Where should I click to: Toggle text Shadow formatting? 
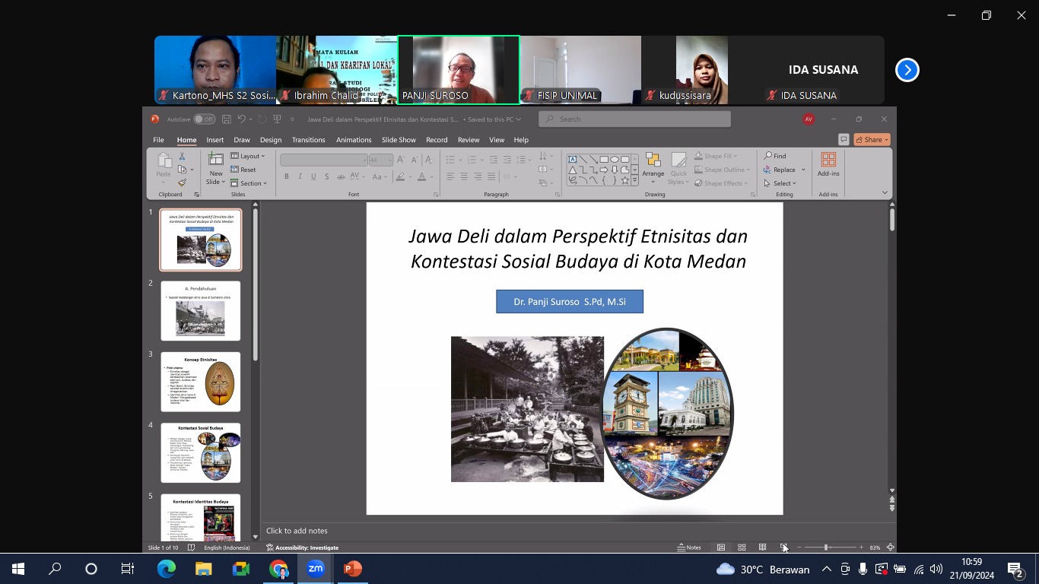[x=327, y=176]
